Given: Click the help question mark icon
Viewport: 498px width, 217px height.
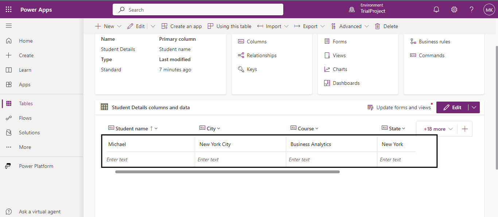Looking at the screenshot, I should click(471, 10).
